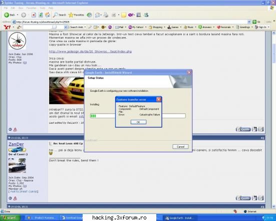
Task: Switch to Google Earth Install taskbar item
Action: click(179, 218)
